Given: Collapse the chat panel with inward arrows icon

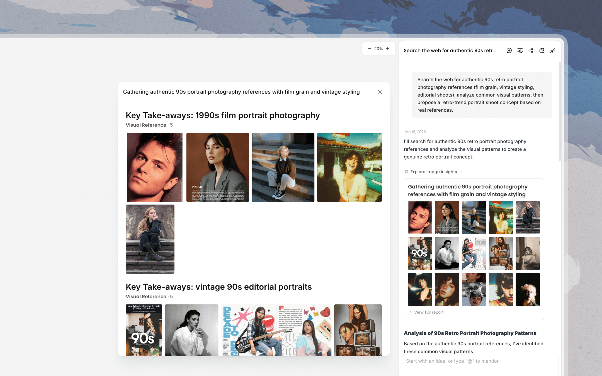Looking at the screenshot, I should 553,50.
